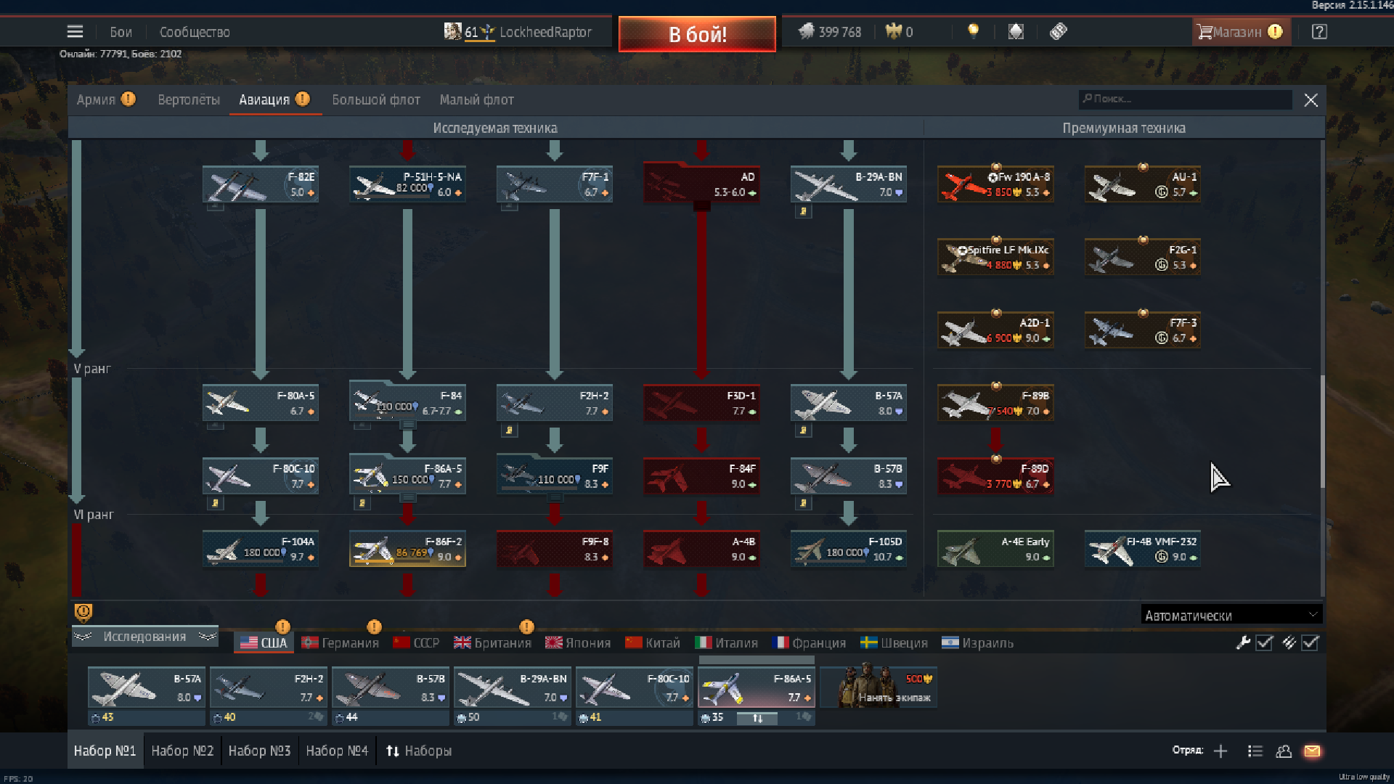Screen dimensions: 1394x784
Task: Click the shield icon above Исследования
Action: pyautogui.click(x=83, y=613)
